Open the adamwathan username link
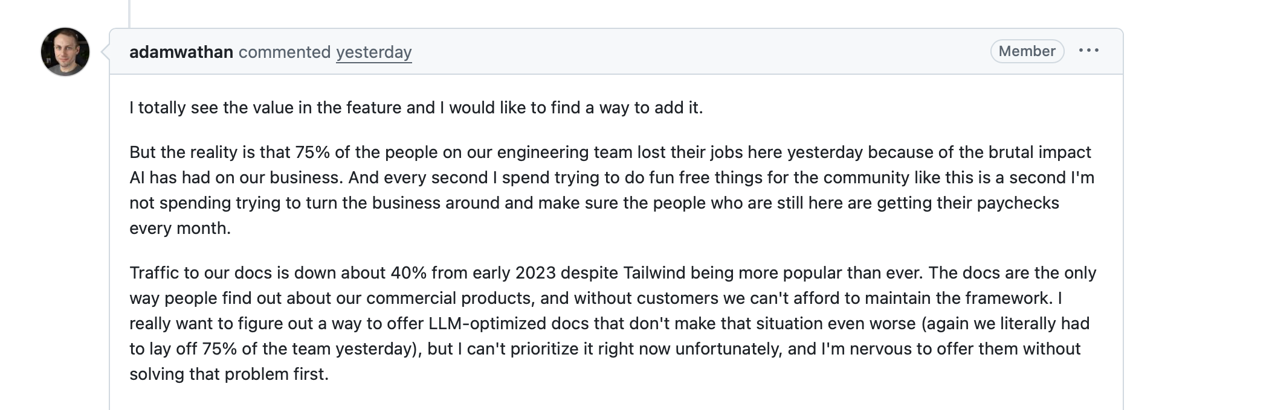This screenshot has height=410, width=1275. coord(181,52)
